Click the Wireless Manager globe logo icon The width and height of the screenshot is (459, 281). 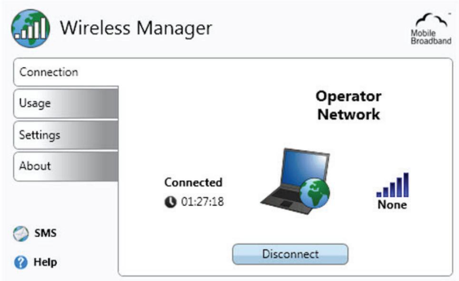(30, 28)
